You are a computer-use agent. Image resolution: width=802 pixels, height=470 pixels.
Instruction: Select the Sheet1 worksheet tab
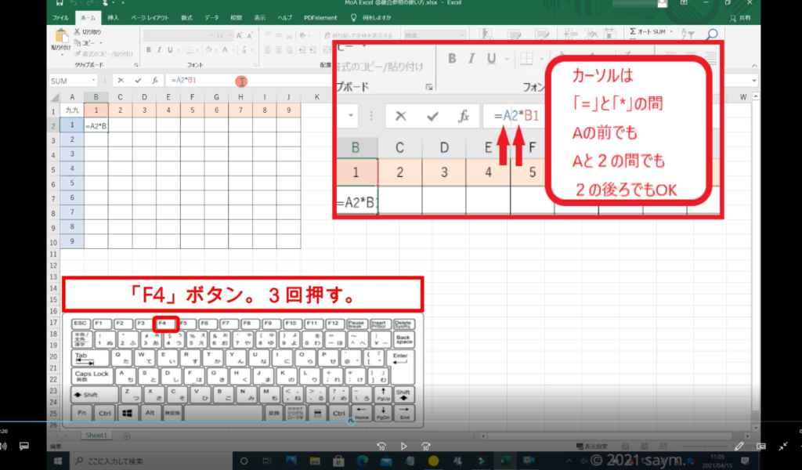(x=96, y=435)
